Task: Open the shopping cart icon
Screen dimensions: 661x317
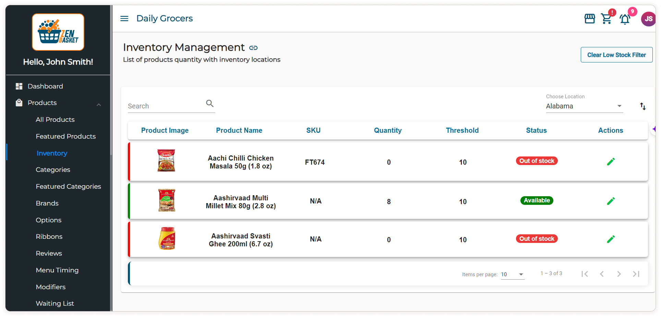Action: (606, 19)
